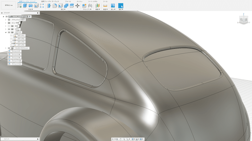Collapse the beetle_tutorial v19 root node

coord(3,17)
